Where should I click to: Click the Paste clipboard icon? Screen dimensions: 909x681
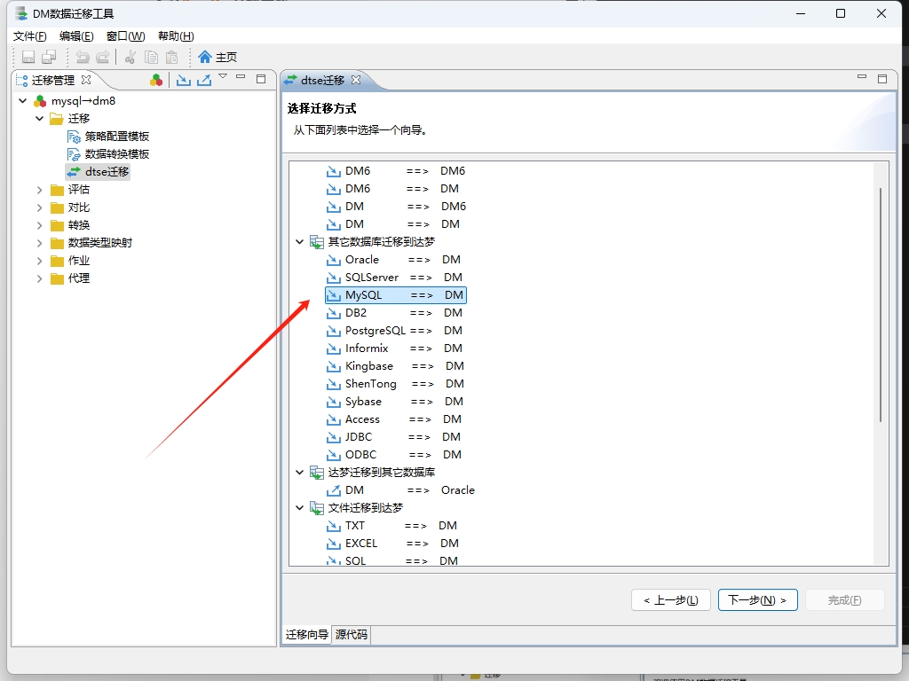[x=171, y=57]
